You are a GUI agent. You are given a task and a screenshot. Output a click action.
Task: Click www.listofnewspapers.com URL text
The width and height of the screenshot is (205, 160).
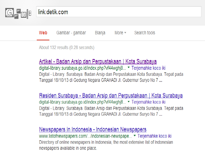coord(85,136)
